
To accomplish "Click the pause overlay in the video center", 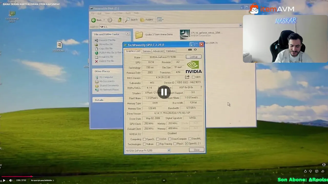I will 164,92.
